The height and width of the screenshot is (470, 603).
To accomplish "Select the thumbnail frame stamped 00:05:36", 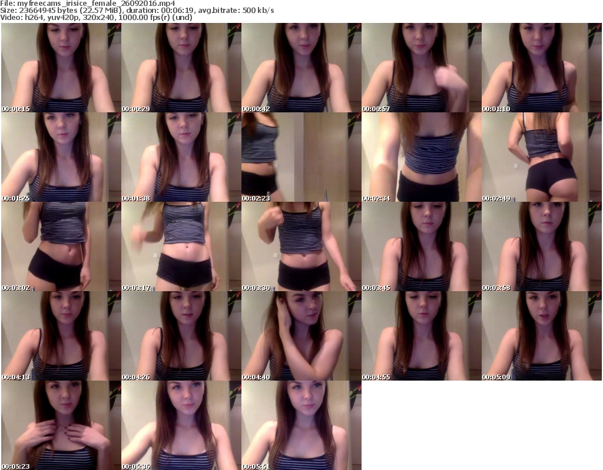I will 181,425.
